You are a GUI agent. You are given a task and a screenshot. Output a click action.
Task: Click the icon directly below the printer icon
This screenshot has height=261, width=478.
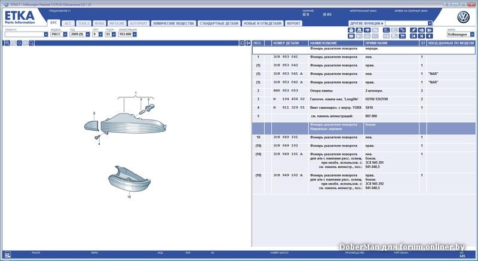click(351, 36)
